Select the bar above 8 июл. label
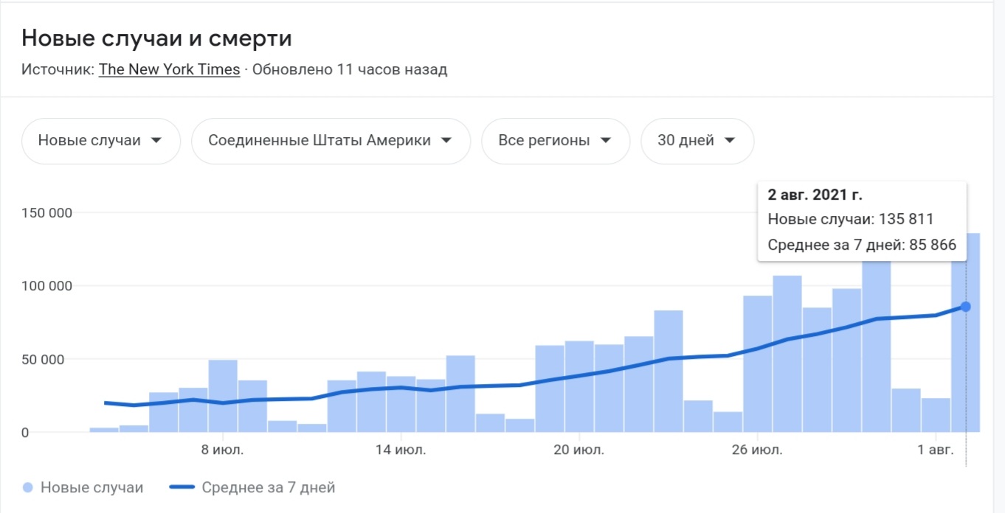This screenshot has height=513, width=1005. tap(223, 396)
